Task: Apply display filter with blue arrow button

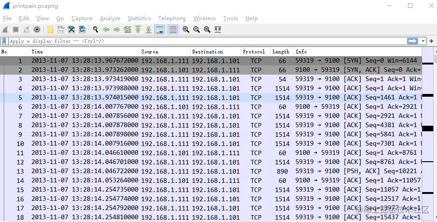Action: click(x=413, y=41)
